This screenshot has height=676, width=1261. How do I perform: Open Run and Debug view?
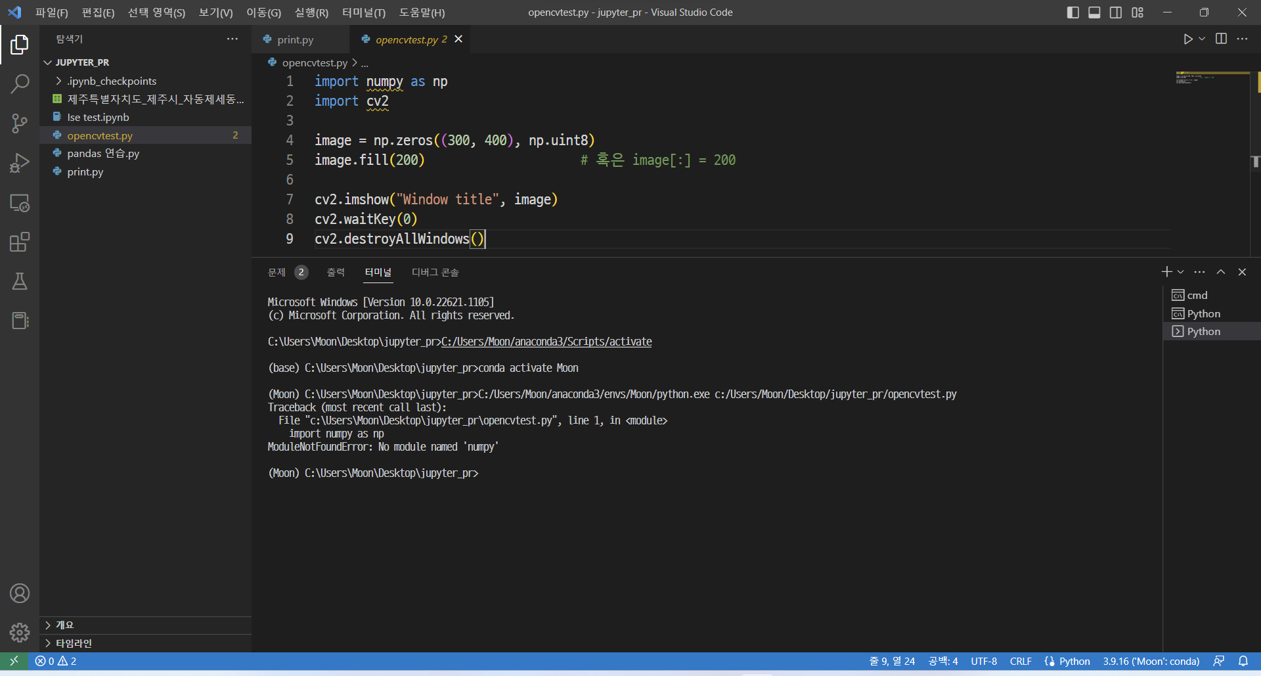[x=20, y=163]
